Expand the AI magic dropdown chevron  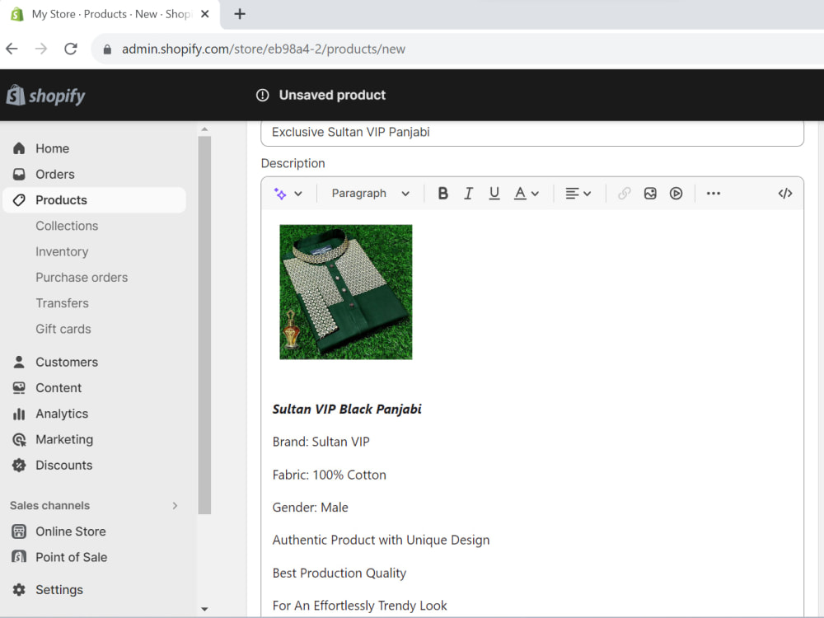point(298,194)
